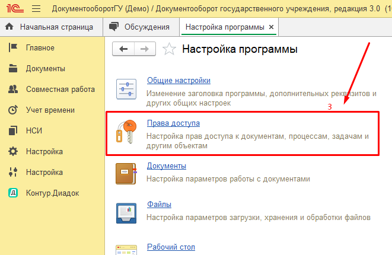Click the brown notebook Документы icon
392x255 pixels.
pyautogui.click(x=126, y=174)
